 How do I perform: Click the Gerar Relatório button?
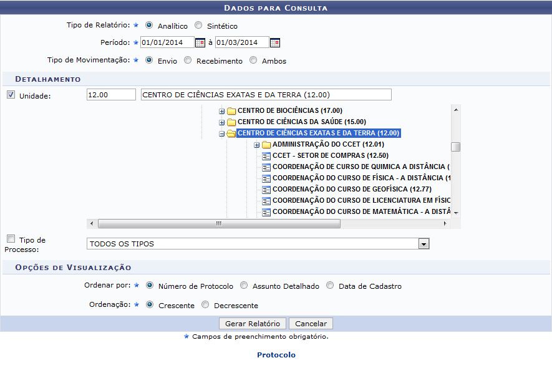253,324
